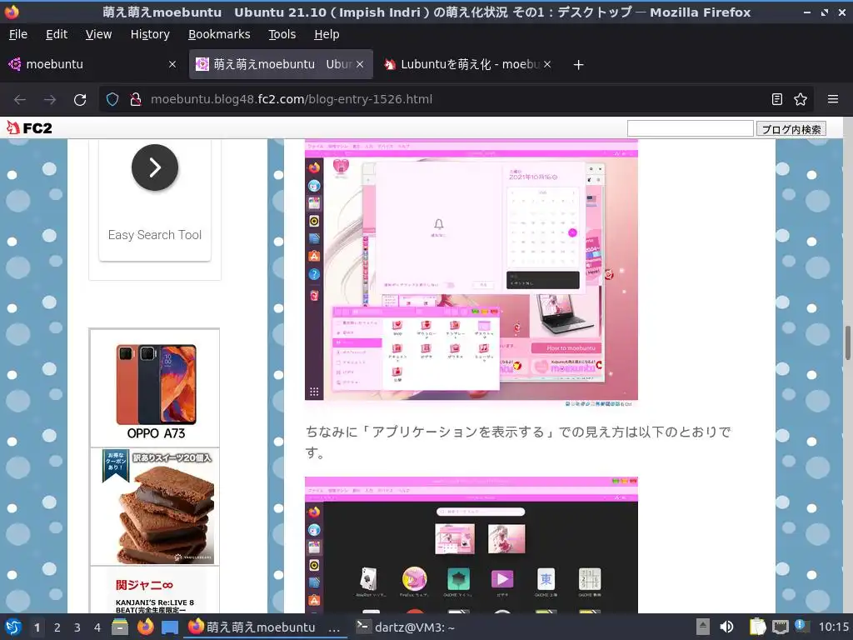Open the Bookmarks menu
Viewport: 853px width, 640px height.
coord(219,34)
